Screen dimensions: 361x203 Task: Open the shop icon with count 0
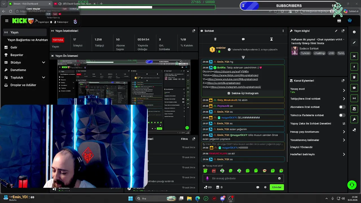[219, 187]
